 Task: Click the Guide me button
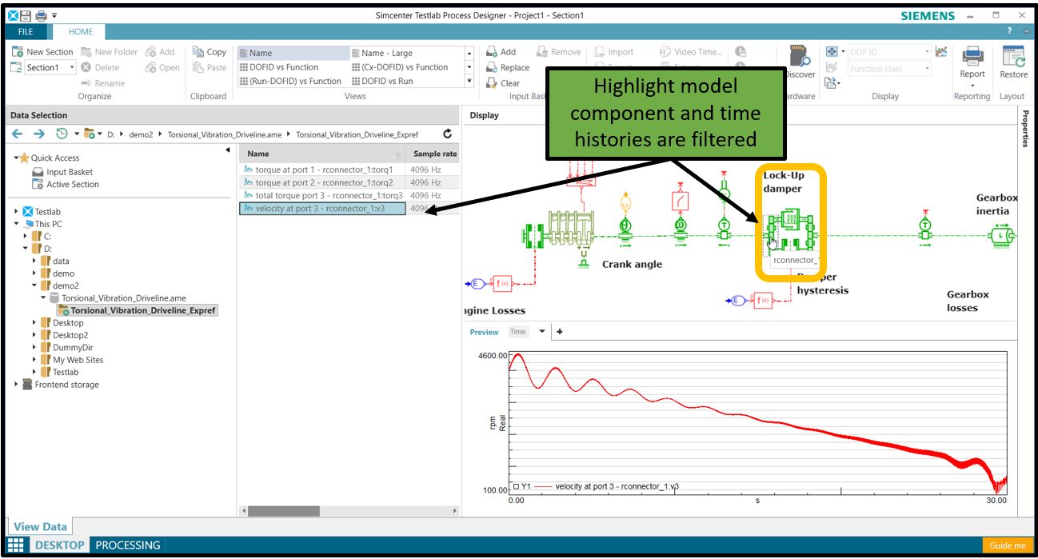(1007, 545)
